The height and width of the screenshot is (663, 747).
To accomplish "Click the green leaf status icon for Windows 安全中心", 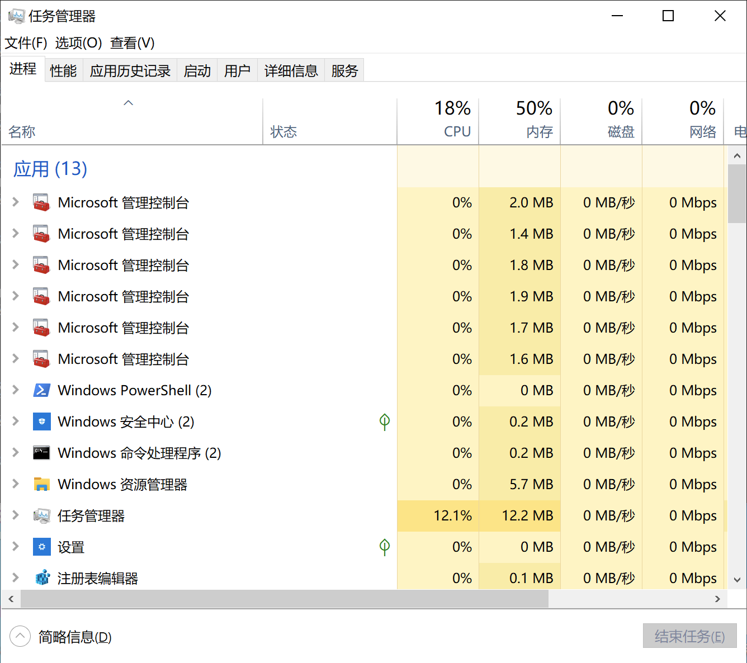I will tap(385, 422).
